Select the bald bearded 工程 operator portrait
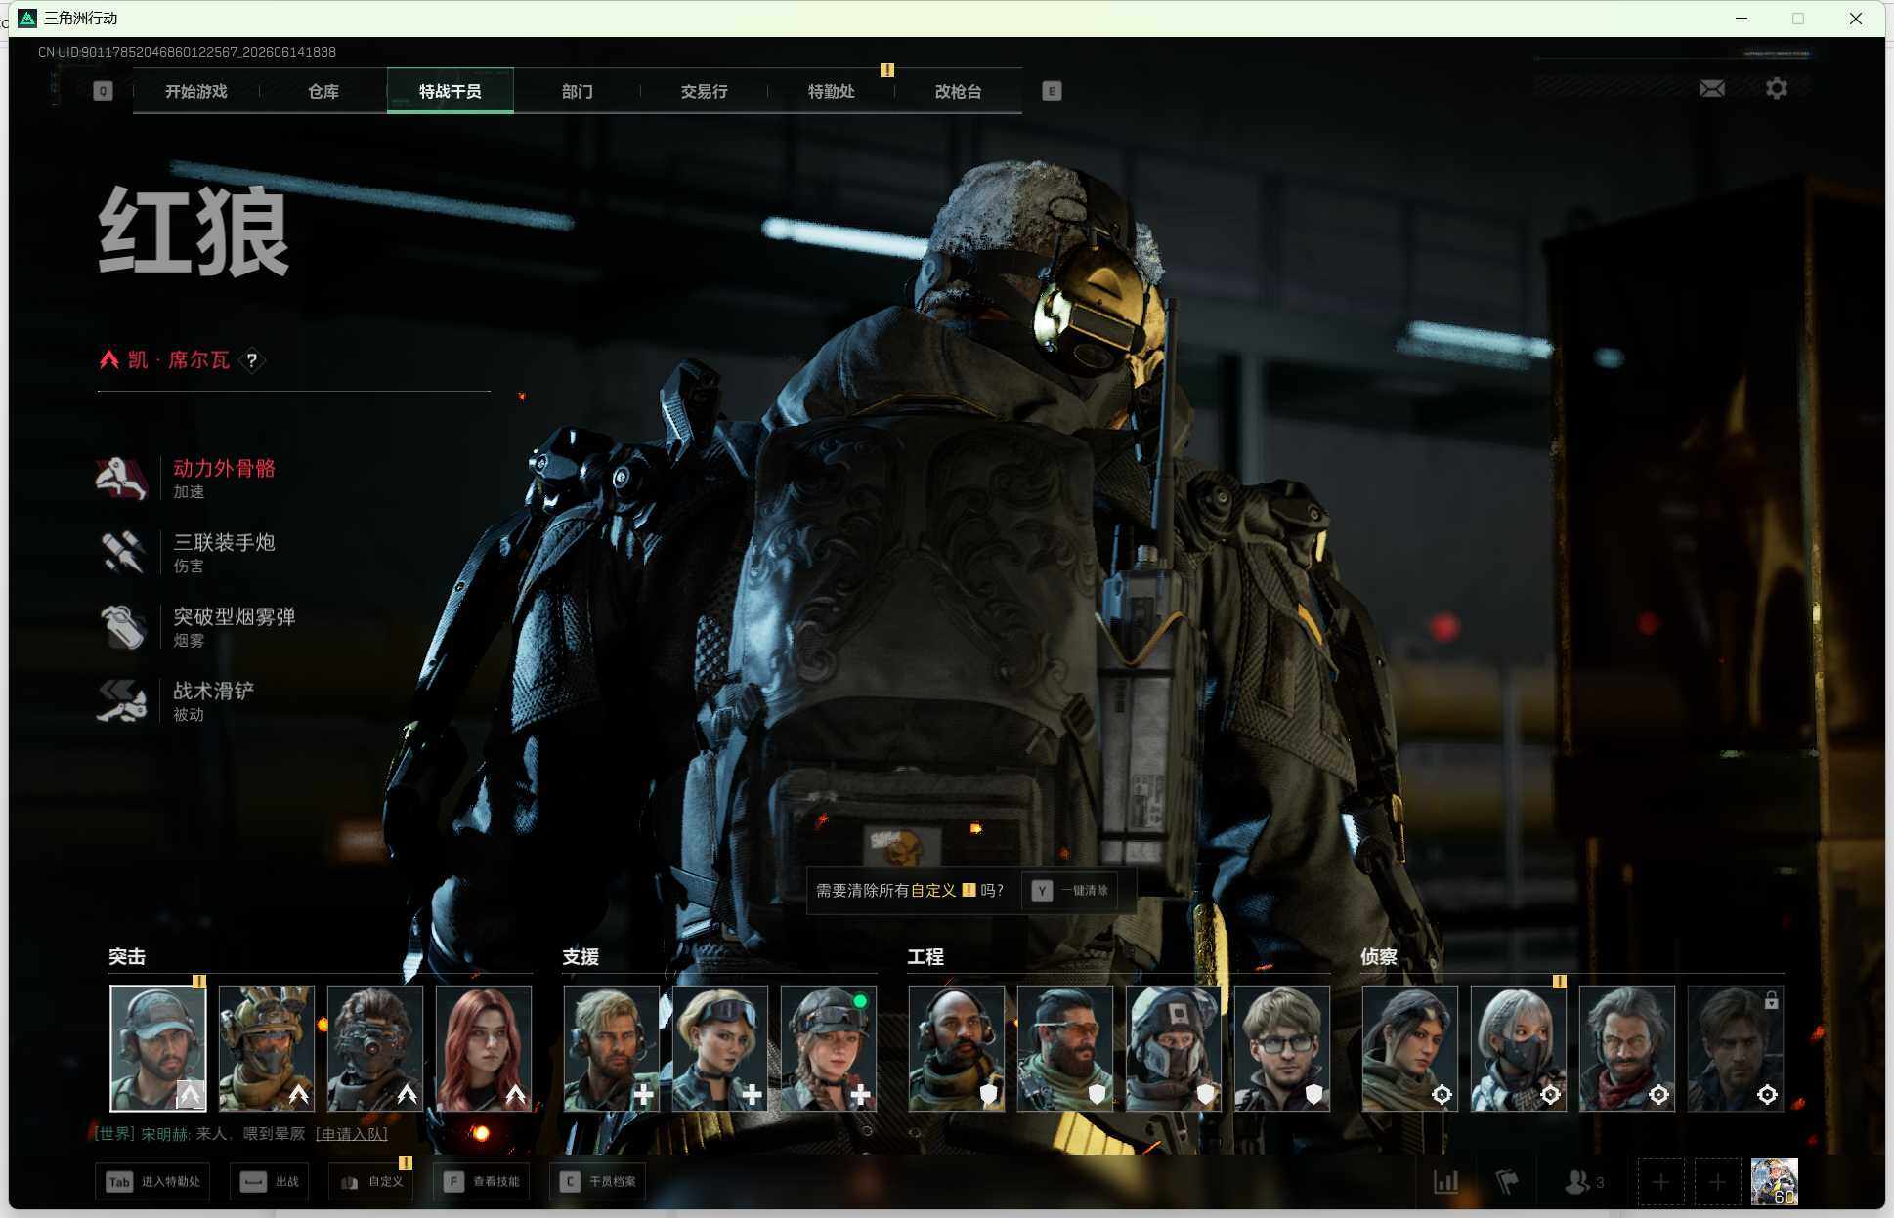This screenshot has height=1218, width=1894. pyautogui.click(x=957, y=1048)
